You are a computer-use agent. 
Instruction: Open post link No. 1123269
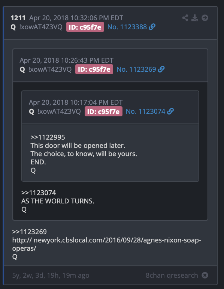136,69
